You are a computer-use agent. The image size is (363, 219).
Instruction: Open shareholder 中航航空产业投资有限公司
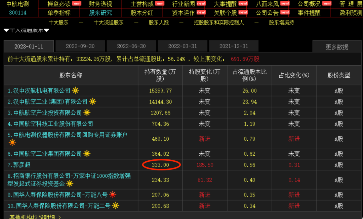point(45,113)
